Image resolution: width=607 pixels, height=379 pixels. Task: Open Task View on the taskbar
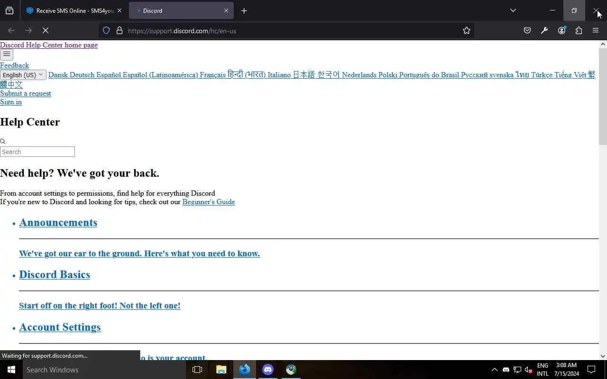pos(197,370)
